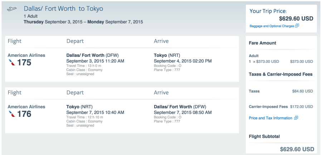This screenshot has height=155, width=322.
Task: Click the Adult fare $373.00 USD line
Action: [281, 61]
